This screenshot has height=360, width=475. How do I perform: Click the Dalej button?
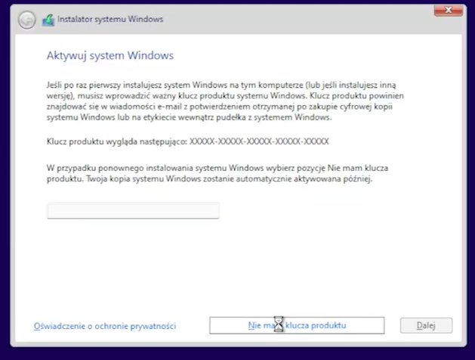click(x=426, y=325)
